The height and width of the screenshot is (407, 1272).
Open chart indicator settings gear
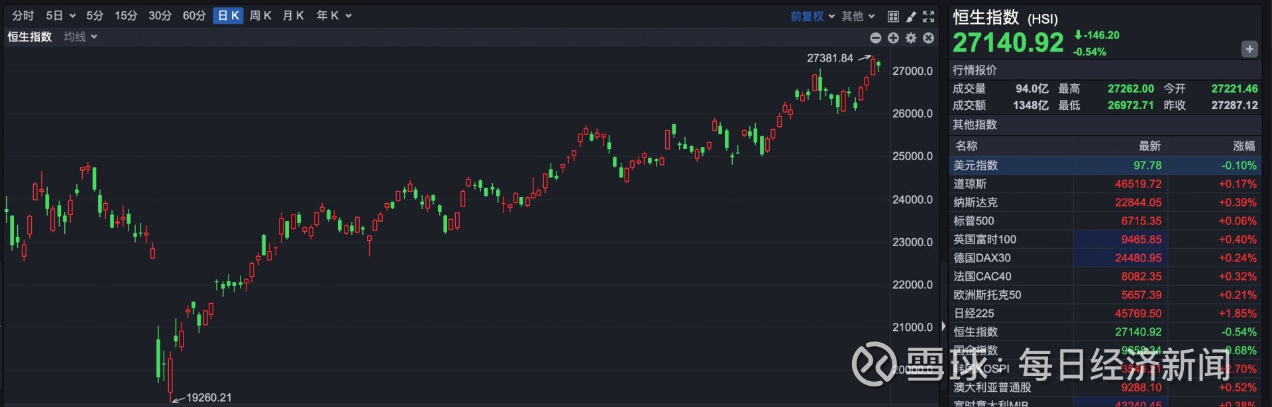coord(911,38)
